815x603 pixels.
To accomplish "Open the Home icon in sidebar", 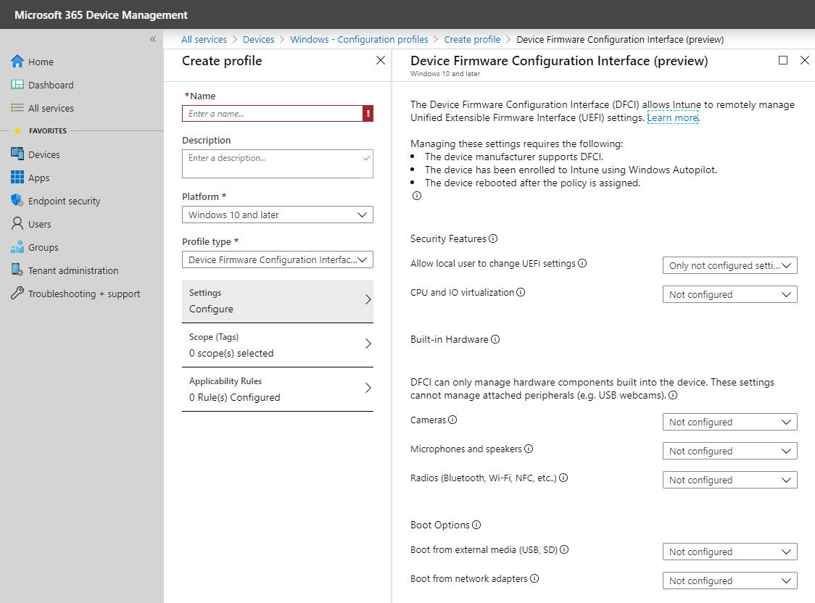I will click(x=17, y=62).
